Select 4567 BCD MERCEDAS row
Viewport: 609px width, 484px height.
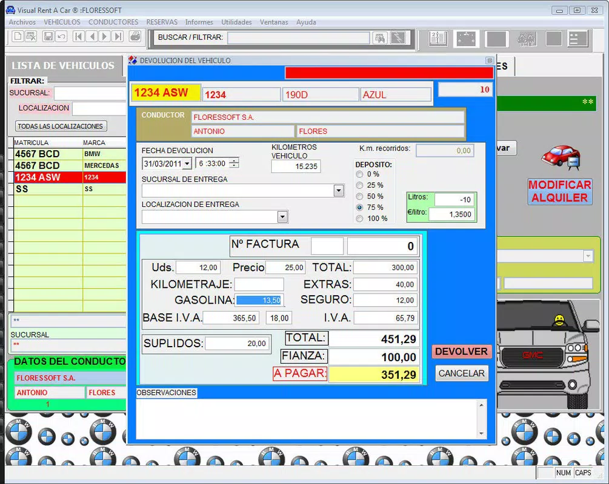(70, 166)
